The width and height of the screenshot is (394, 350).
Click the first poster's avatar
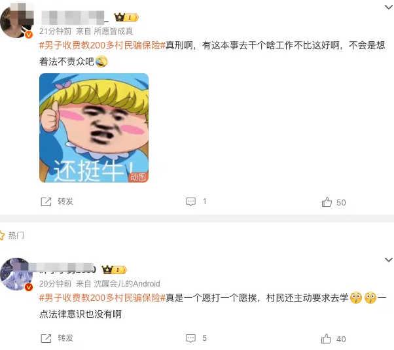[x=17, y=22]
